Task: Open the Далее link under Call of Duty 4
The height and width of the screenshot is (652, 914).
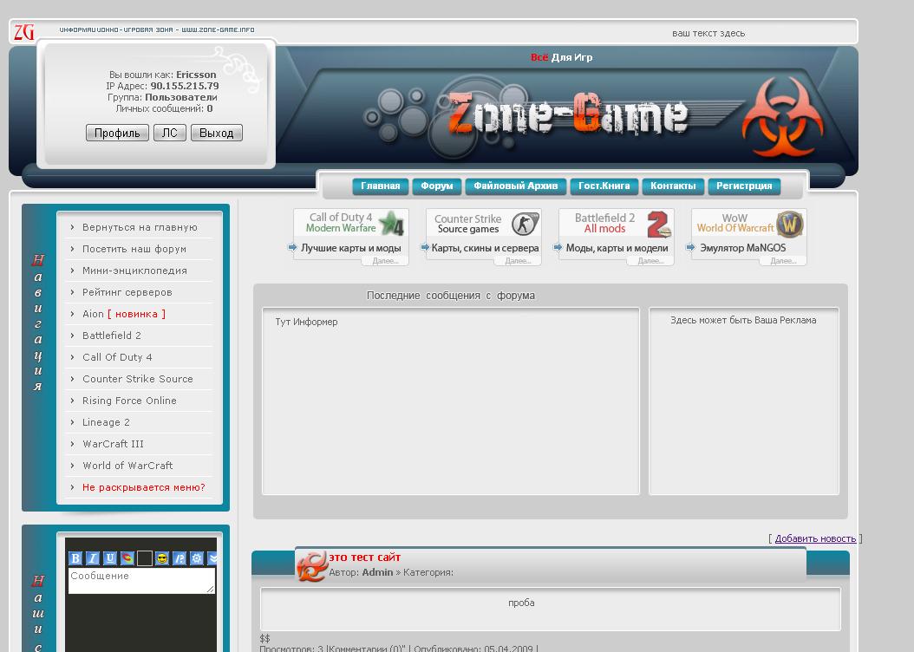Action: coord(385,260)
